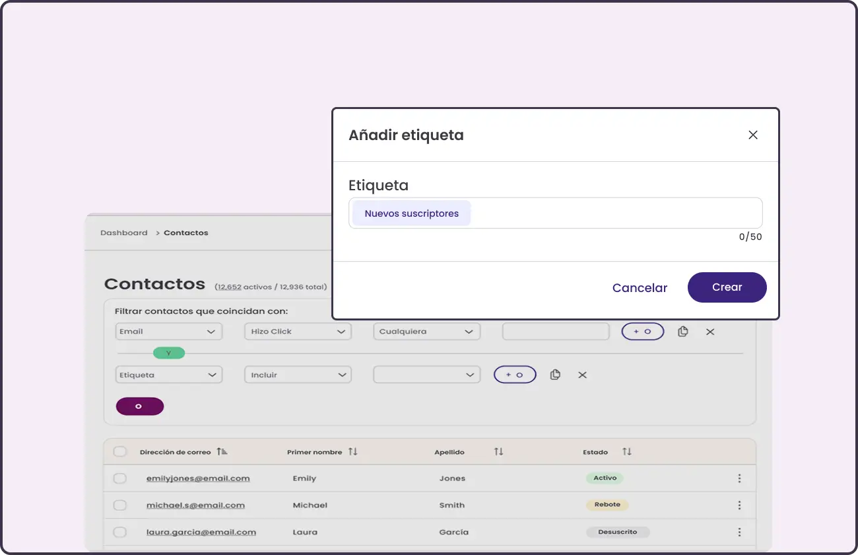858x555 pixels.
Task: Sort contacts by Primer nombre arrows
Action: point(353,452)
